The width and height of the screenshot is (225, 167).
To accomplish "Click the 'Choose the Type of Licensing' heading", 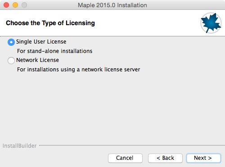I will click(50, 23).
